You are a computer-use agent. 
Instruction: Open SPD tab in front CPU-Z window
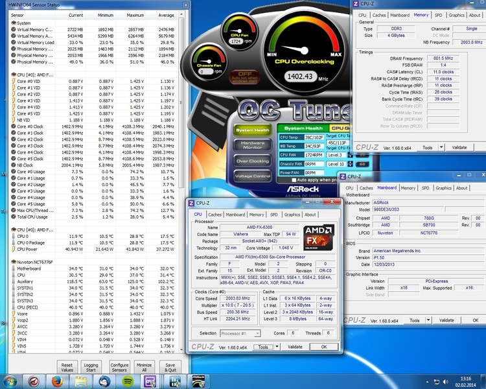coord(274,215)
